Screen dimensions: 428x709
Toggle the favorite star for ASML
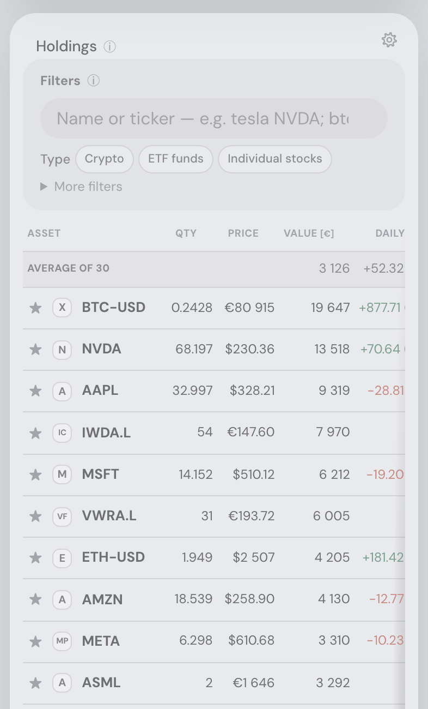(x=35, y=683)
